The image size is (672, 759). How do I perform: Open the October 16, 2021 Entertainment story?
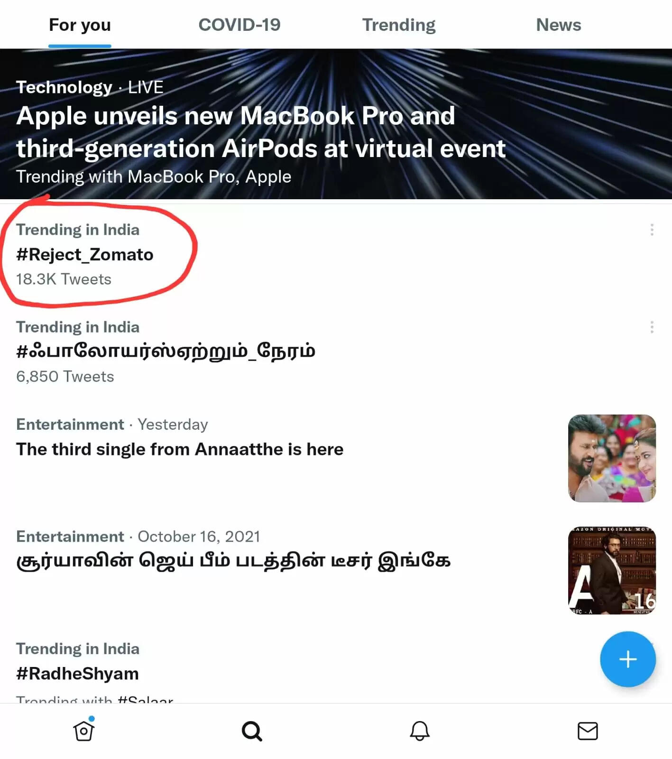click(233, 561)
